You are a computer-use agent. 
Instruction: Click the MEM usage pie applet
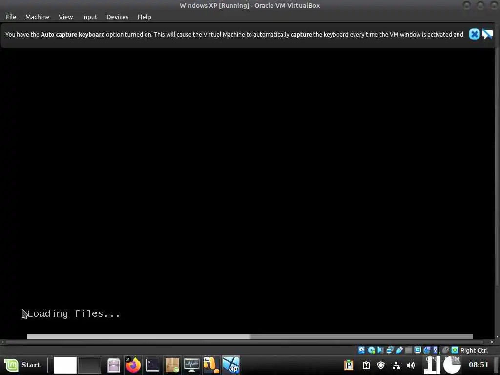[452, 365]
